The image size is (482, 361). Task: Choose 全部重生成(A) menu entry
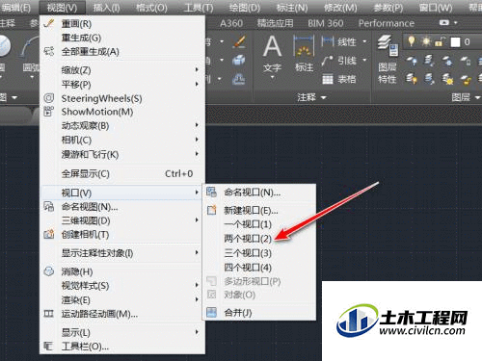(x=122, y=51)
